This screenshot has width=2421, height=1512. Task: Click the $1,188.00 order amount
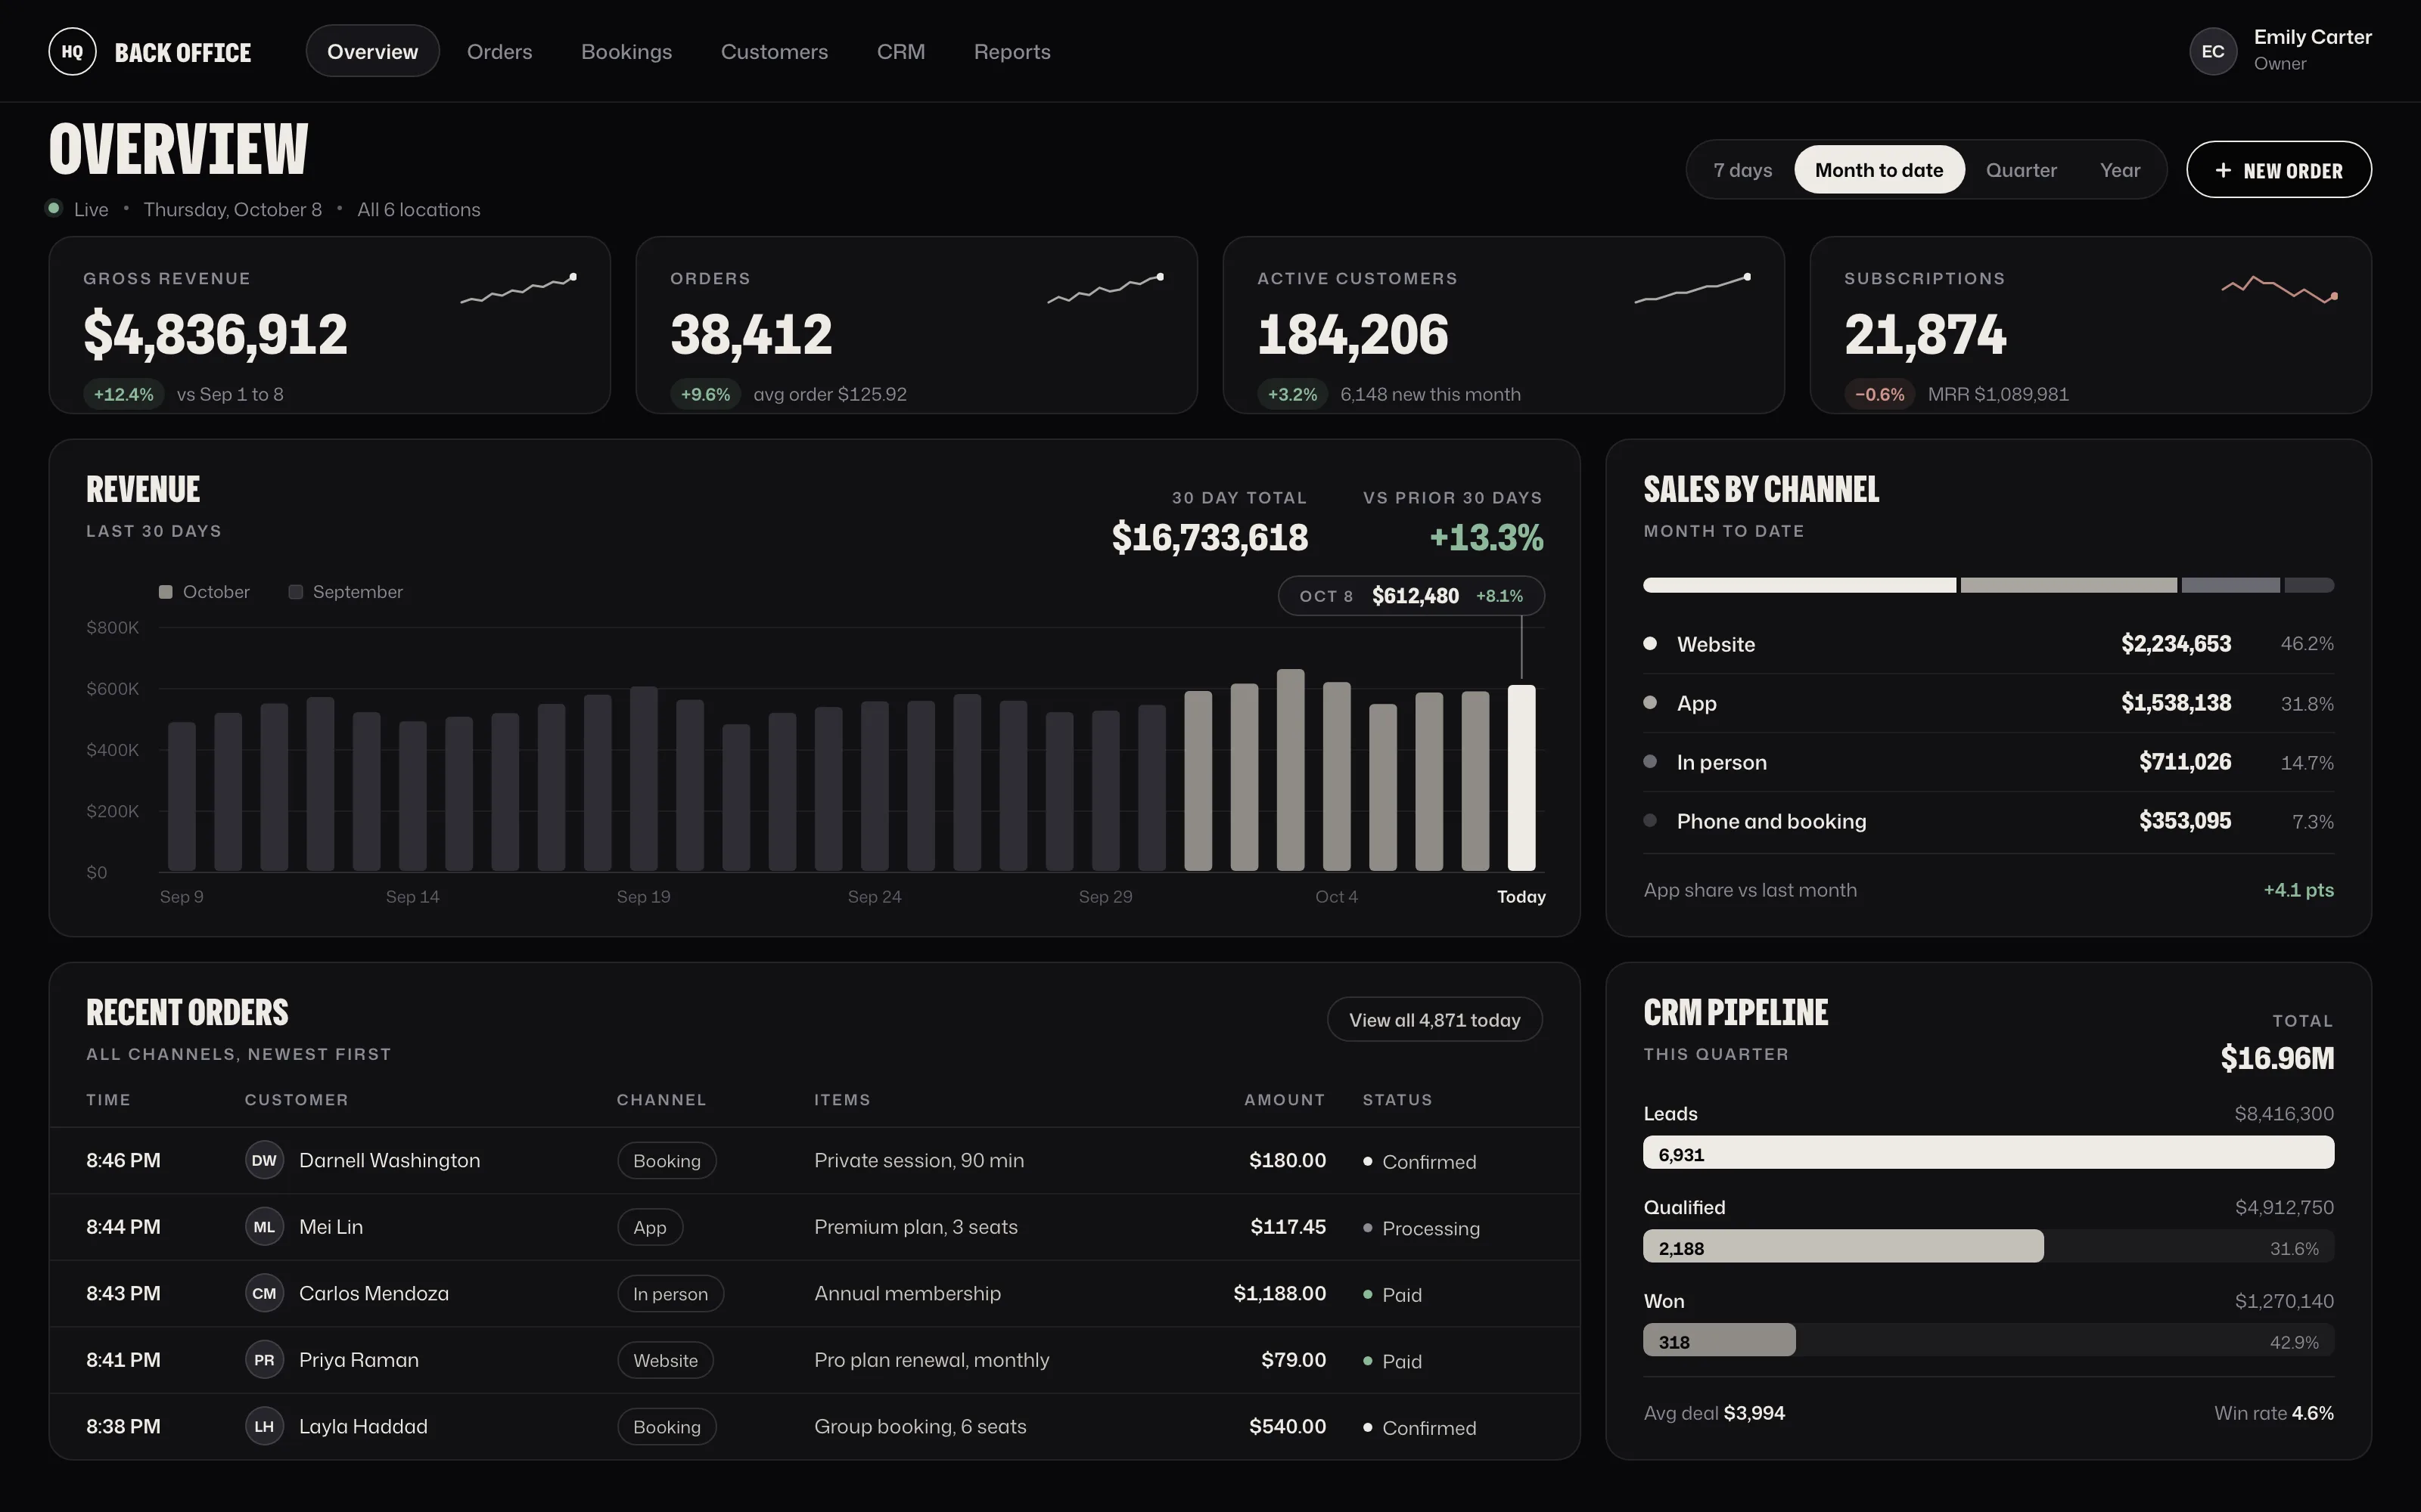coord(1279,1293)
